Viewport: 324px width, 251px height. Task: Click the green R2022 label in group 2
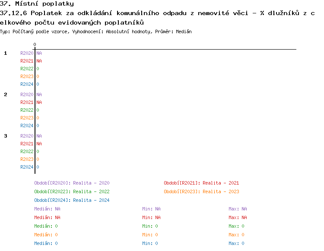[27, 110]
